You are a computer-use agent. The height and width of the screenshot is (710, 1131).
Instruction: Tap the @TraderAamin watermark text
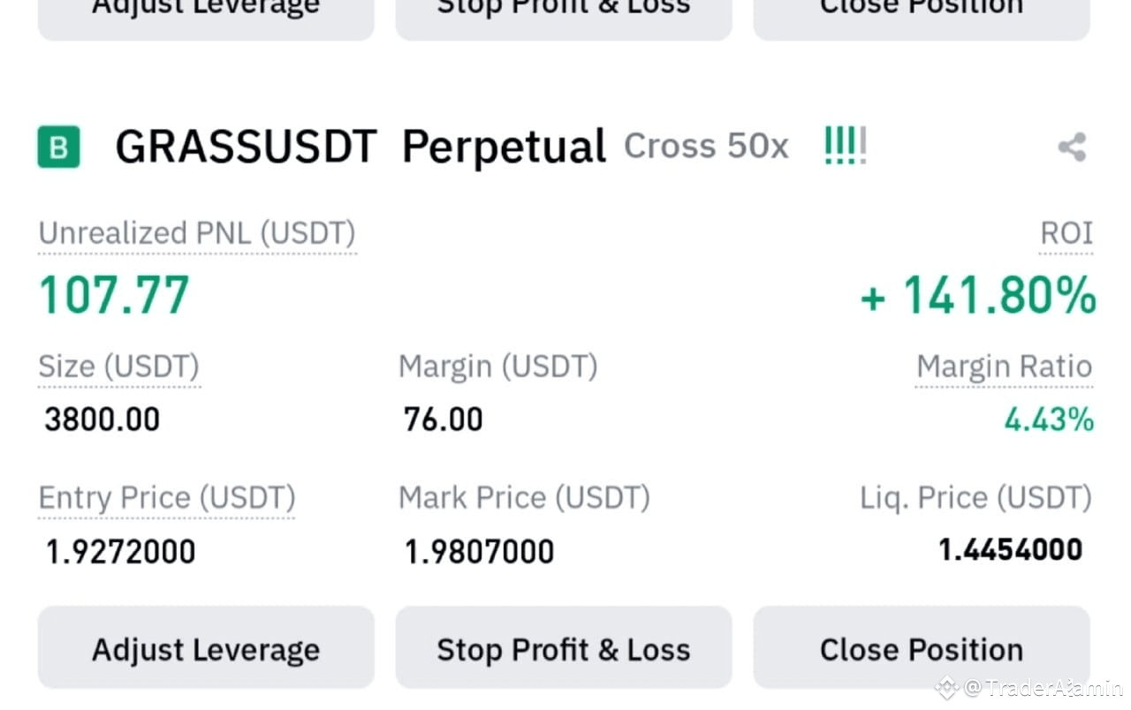pos(1044,688)
